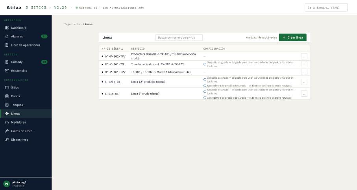
Task: Select line number 8"-C-201-TN
Action: [x=114, y=65]
